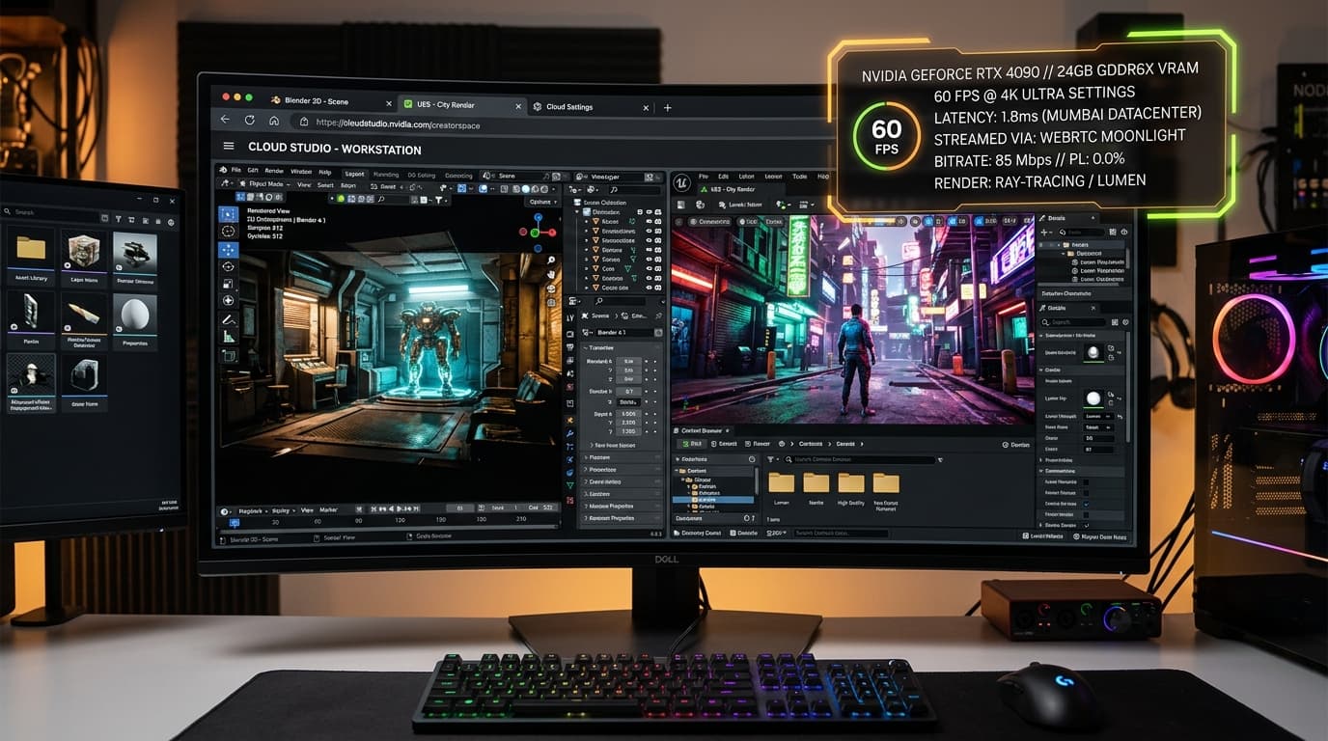Toggle the render camera icon on the Collection row
The height and width of the screenshot is (741, 1328).
point(658,212)
